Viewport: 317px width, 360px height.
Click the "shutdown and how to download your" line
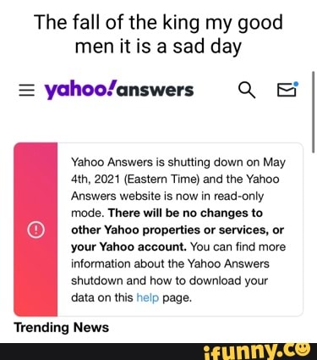(x=169, y=281)
